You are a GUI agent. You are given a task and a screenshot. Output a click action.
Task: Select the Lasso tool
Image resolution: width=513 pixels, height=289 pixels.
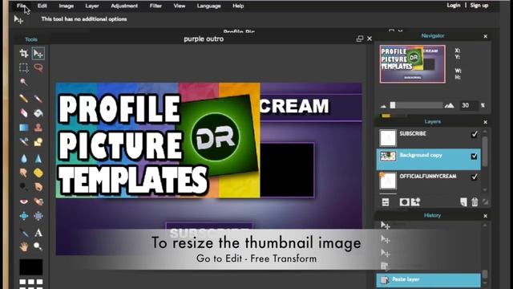pyautogui.click(x=38, y=67)
